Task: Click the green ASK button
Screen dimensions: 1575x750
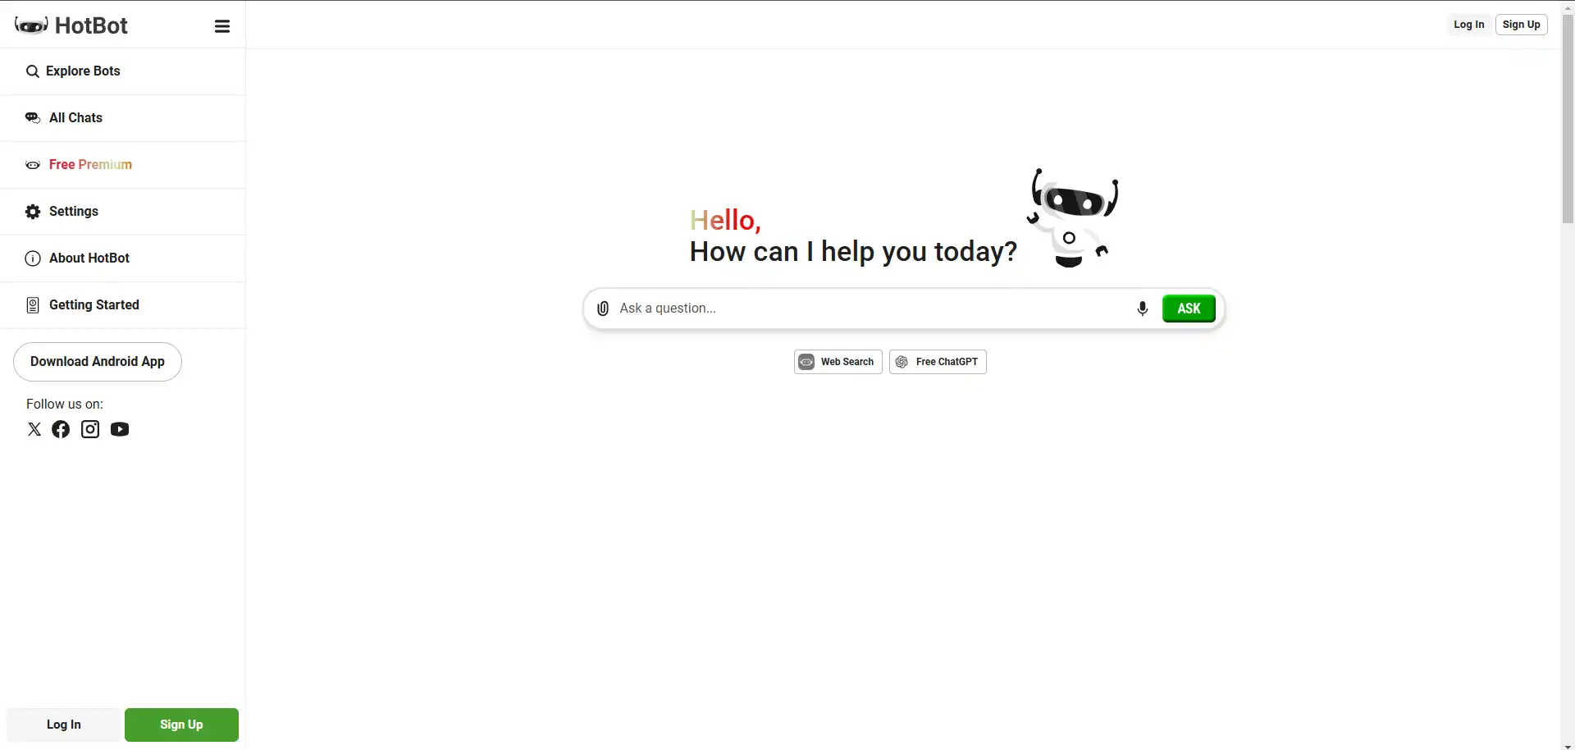Action: [1189, 308]
